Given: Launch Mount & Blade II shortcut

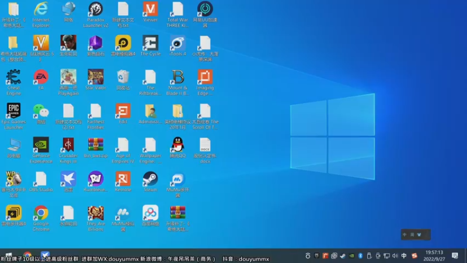Looking at the screenshot, I should (x=177, y=82).
